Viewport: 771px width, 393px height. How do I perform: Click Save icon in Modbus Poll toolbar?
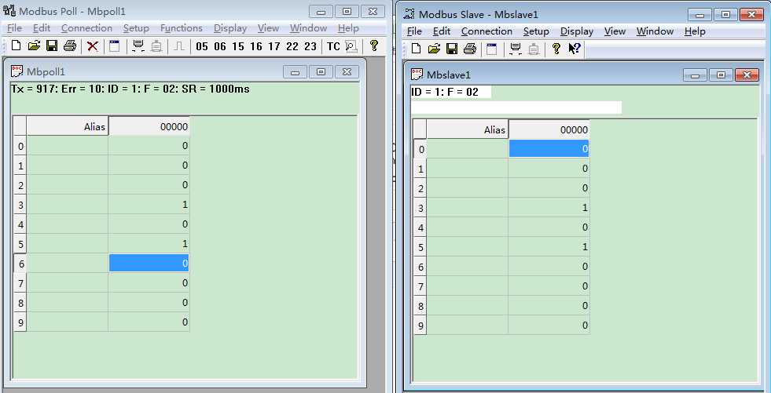pyautogui.click(x=52, y=46)
